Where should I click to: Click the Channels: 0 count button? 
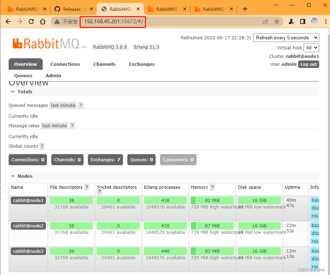click(67, 159)
